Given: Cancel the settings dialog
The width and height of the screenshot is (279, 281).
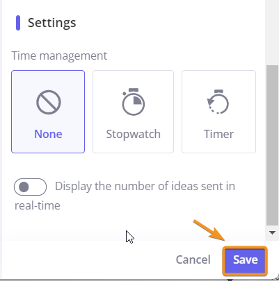Looking at the screenshot, I should (x=193, y=259).
